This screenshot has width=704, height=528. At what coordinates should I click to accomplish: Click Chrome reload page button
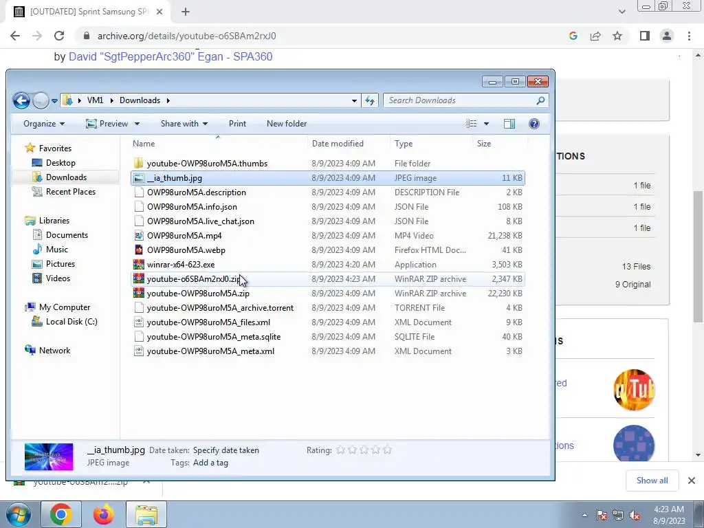click(x=59, y=36)
